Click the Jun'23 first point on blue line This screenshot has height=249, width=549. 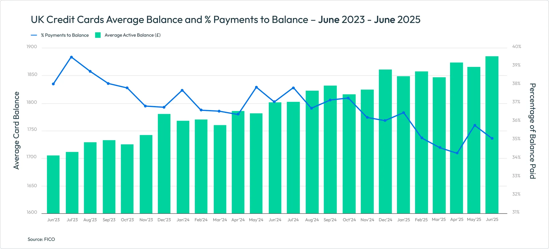[x=53, y=84]
